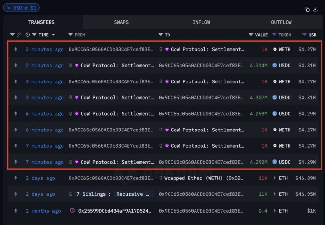This screenshot has width=325, height=225.
Task: Click the copy icon near top right
Action: point(307,9)
